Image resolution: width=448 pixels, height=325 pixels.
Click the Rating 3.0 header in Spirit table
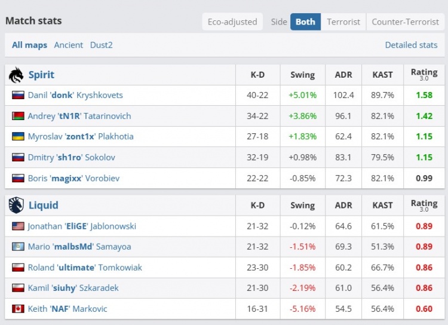click(x=424, y=75)
